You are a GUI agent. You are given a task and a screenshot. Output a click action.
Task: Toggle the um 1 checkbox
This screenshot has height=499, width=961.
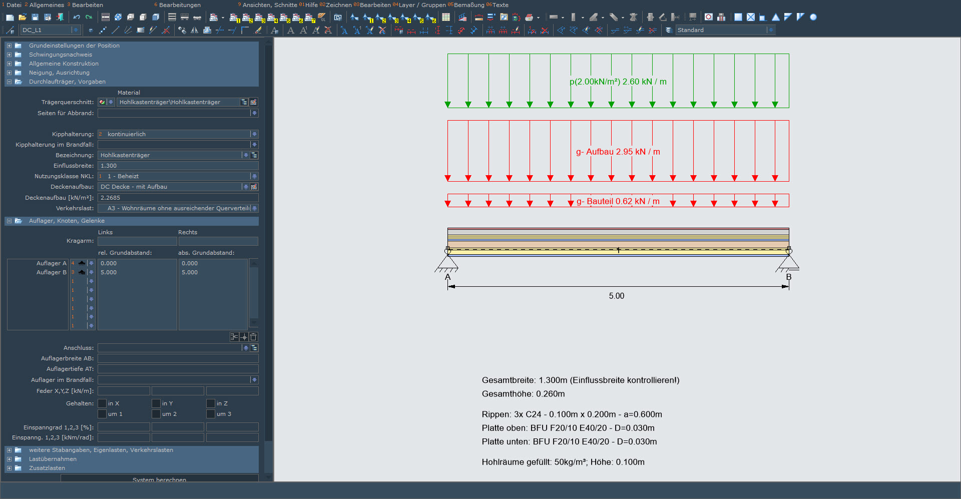click(x=102, y=414)
